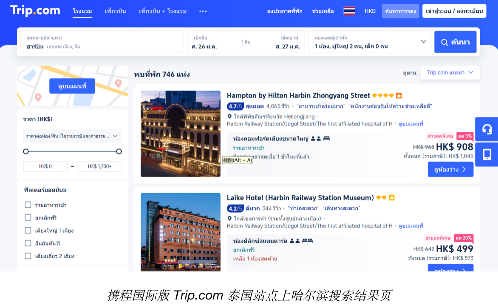The width and height of the screenshot is (498, 308).
Task: Click the ลงประกาศที่พัก menu link
Action: (x=285, y=11)
